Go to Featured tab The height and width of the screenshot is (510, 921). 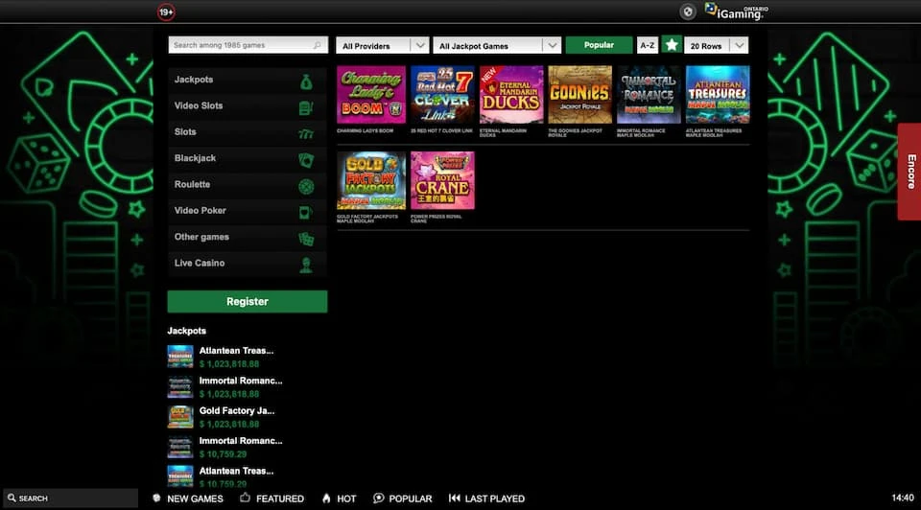(x=272, y=498)
